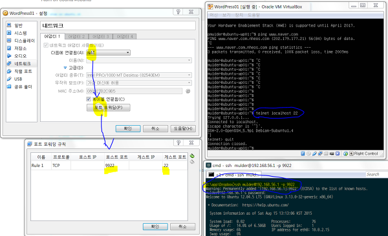Open the 이름(N) name dropdown
Image resolution: width=388 pixels, height=236 pixels.
139,60
